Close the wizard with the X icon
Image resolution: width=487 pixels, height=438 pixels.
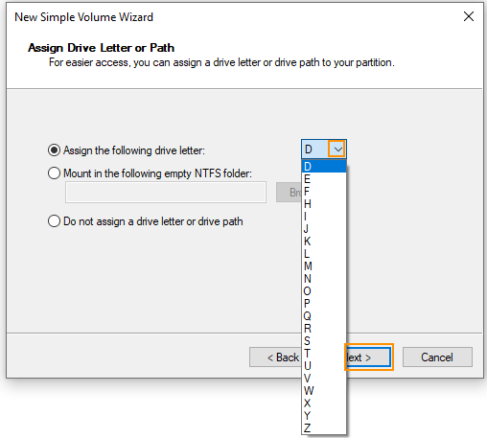click(x=469, y=16)
